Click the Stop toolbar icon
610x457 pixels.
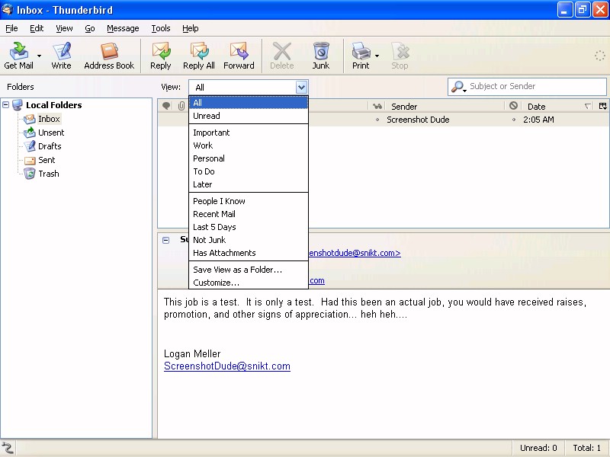(x=400, y=56)
